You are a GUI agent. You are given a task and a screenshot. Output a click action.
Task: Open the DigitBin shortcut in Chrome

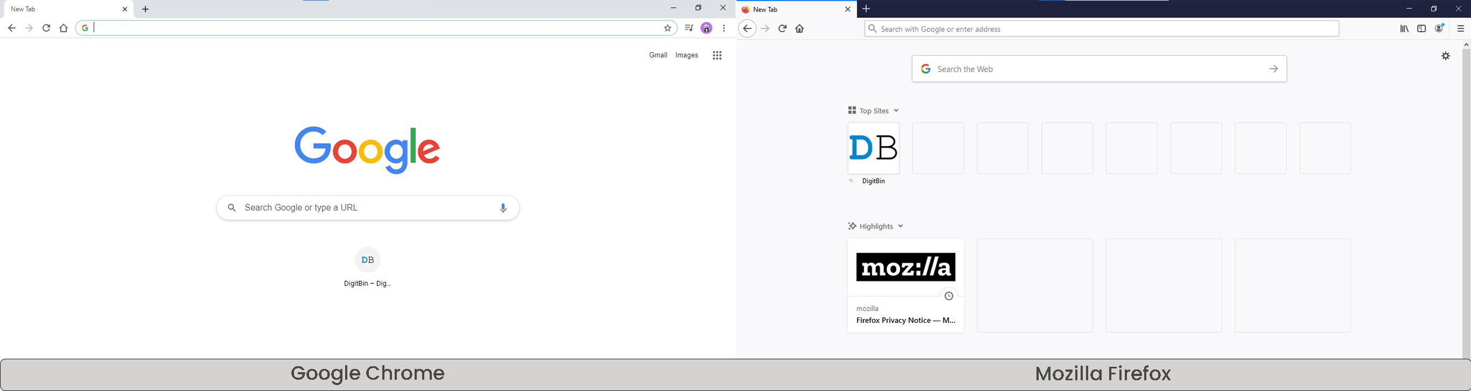coord(368,267)
